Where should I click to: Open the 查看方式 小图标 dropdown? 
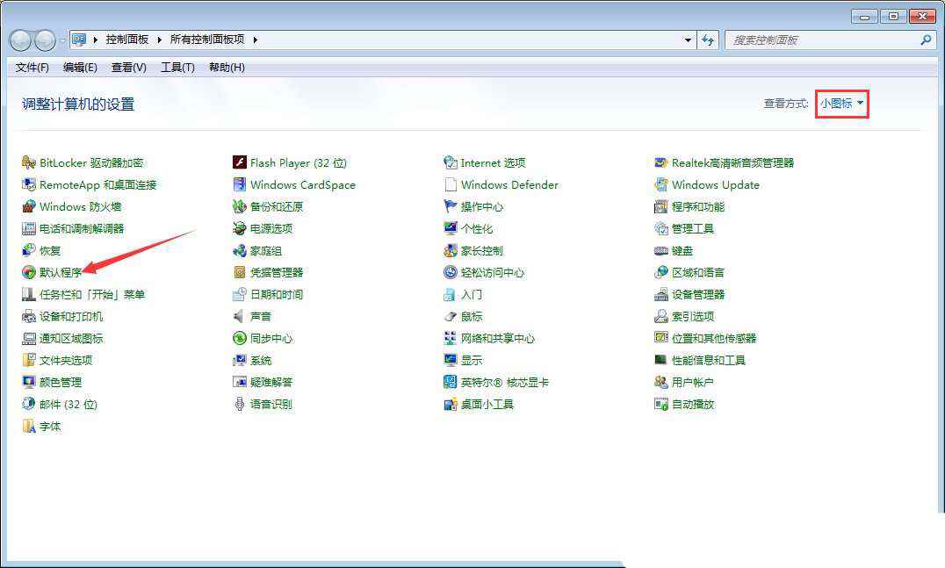841,104
